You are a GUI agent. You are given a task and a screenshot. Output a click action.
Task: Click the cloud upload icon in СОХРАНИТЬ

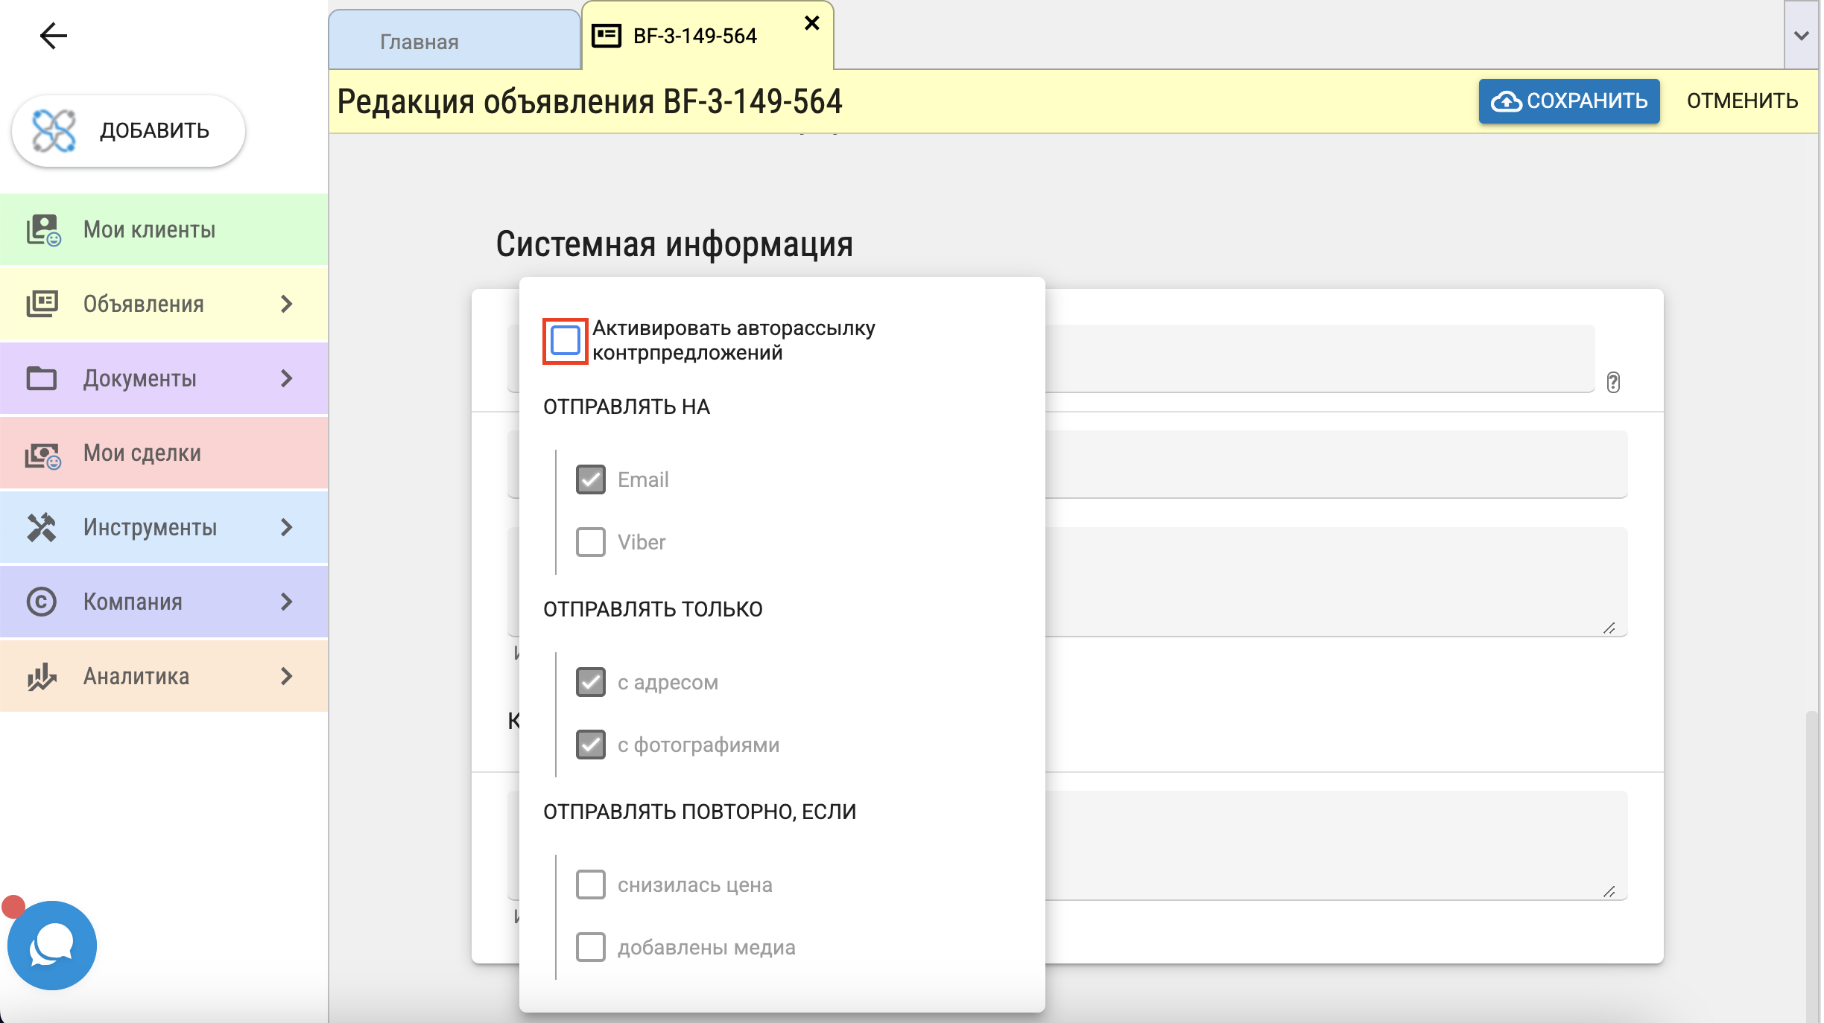tap(1506, 101)
